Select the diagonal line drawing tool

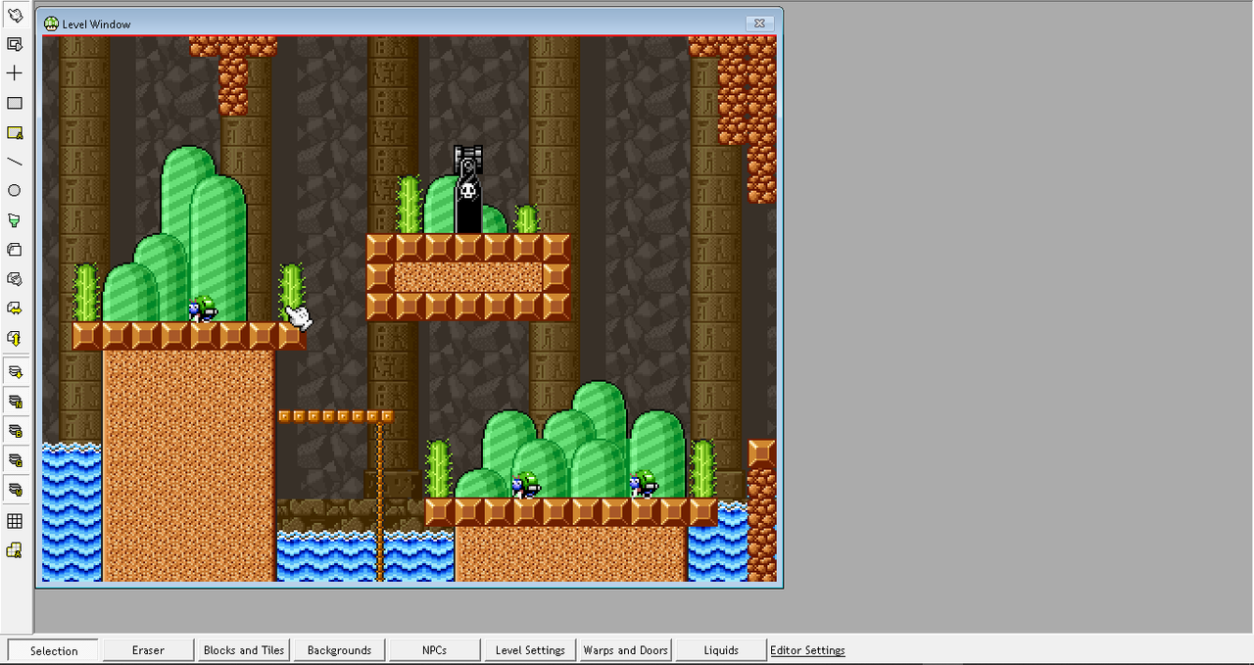(15, 162)
